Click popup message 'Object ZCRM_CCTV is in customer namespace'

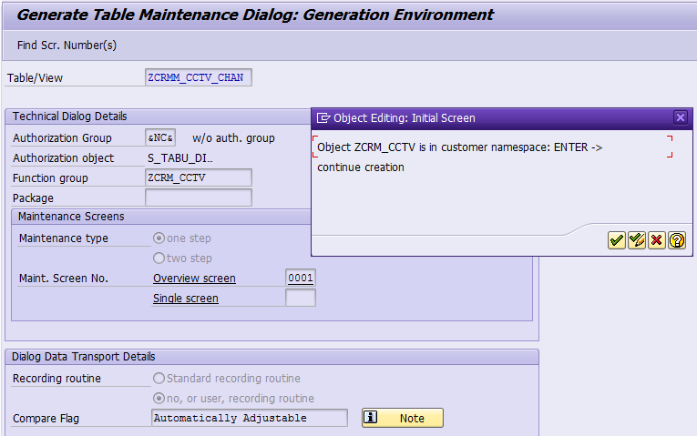[x=459, y=147]
